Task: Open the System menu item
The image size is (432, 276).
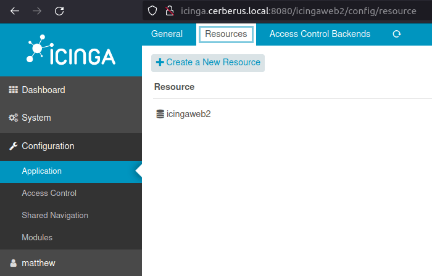Action: [x=71, y=118]
